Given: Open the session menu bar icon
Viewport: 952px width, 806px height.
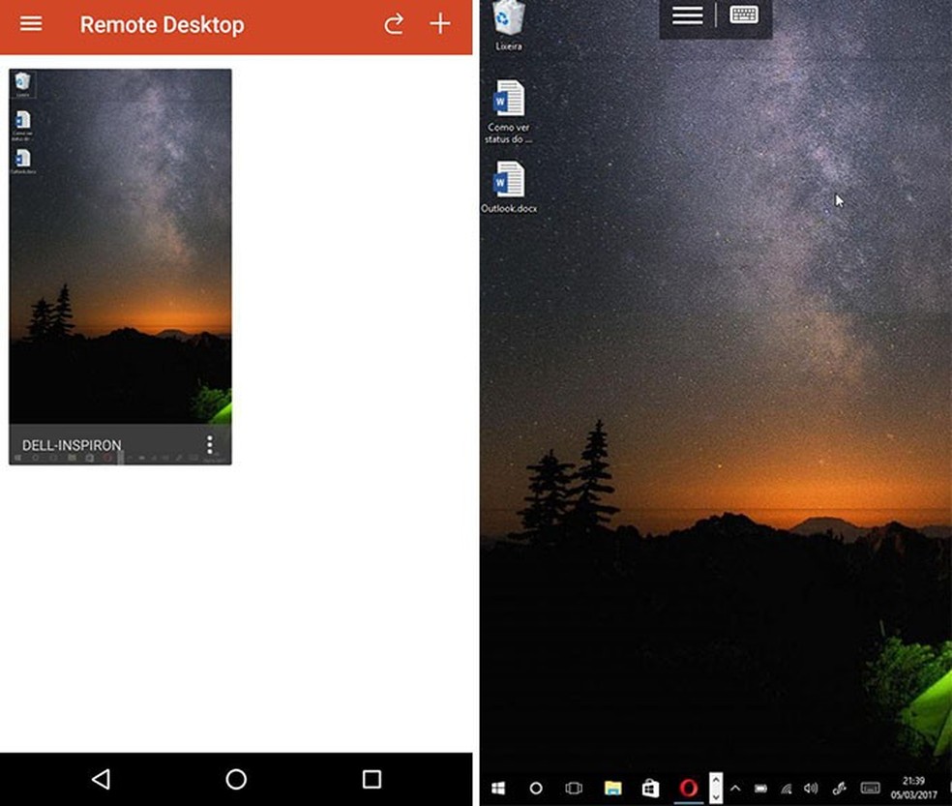Looking at the screenshot, I should click(x=687, y=15).
